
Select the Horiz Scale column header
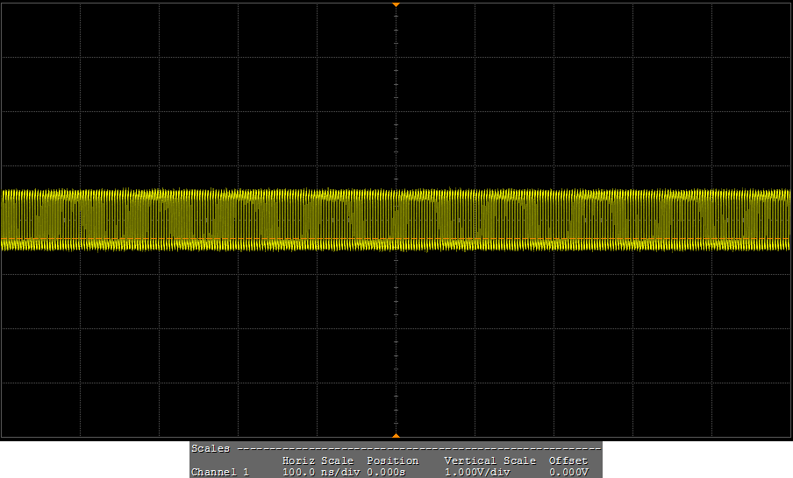(x=318, y=460)
